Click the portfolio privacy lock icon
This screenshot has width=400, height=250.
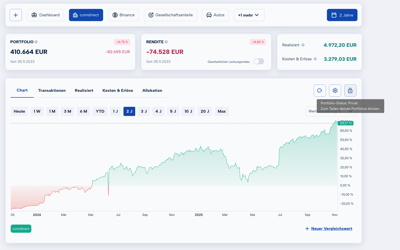coord(350,91)
